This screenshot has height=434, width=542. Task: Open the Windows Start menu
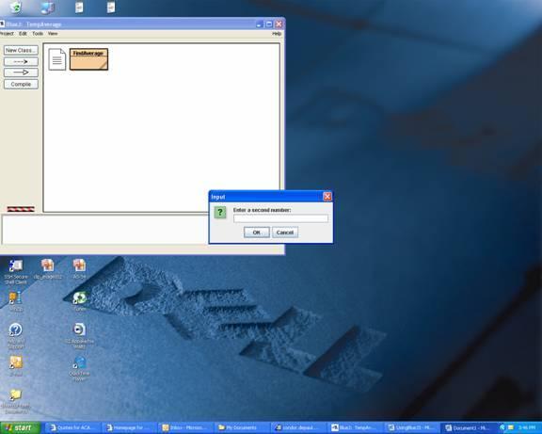tap(20, 427)
